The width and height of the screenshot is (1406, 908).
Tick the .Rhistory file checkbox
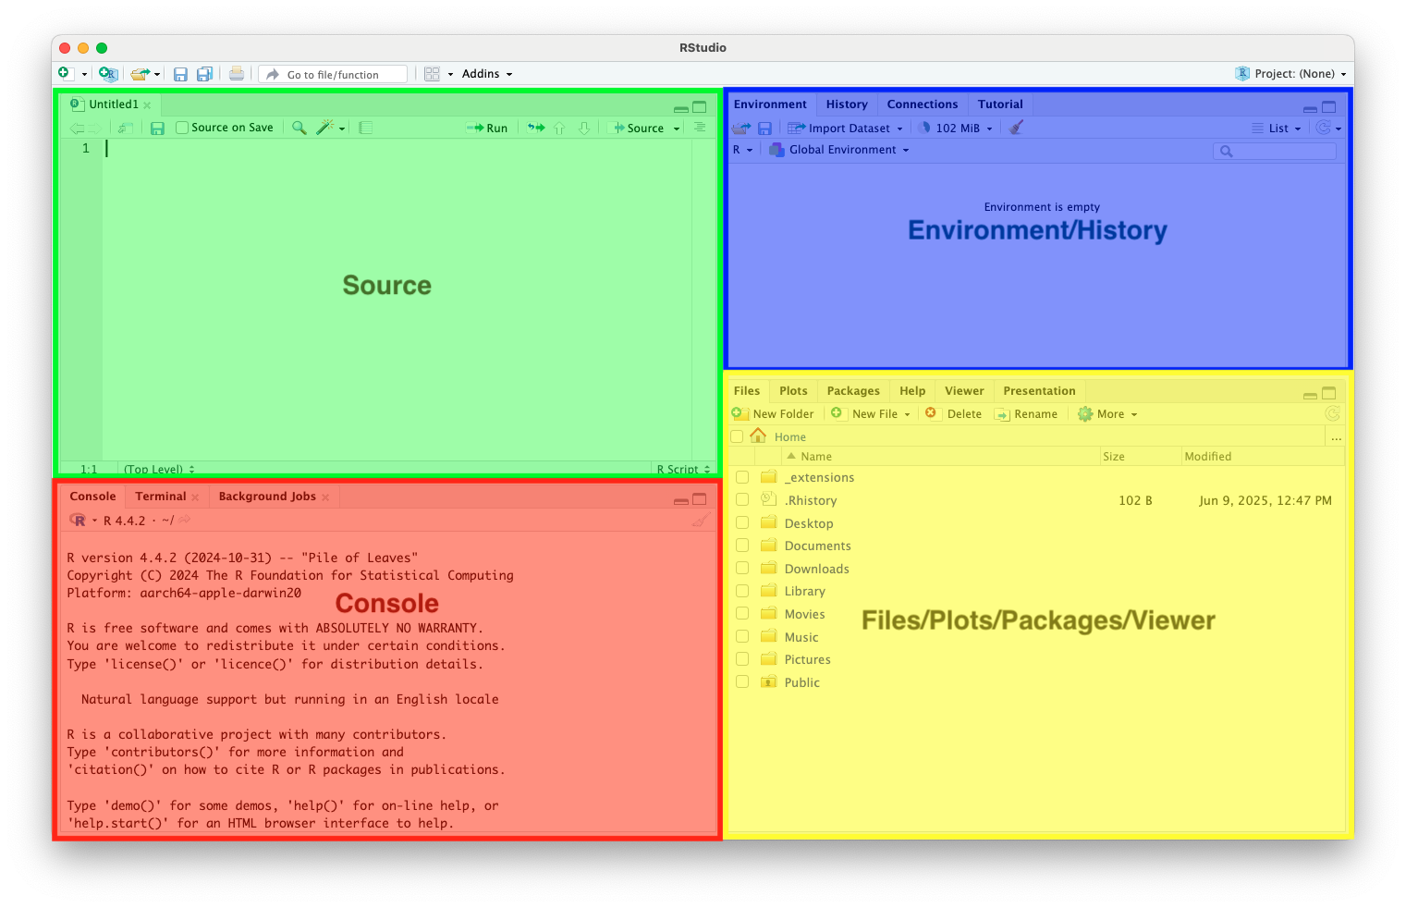[741, 500]
